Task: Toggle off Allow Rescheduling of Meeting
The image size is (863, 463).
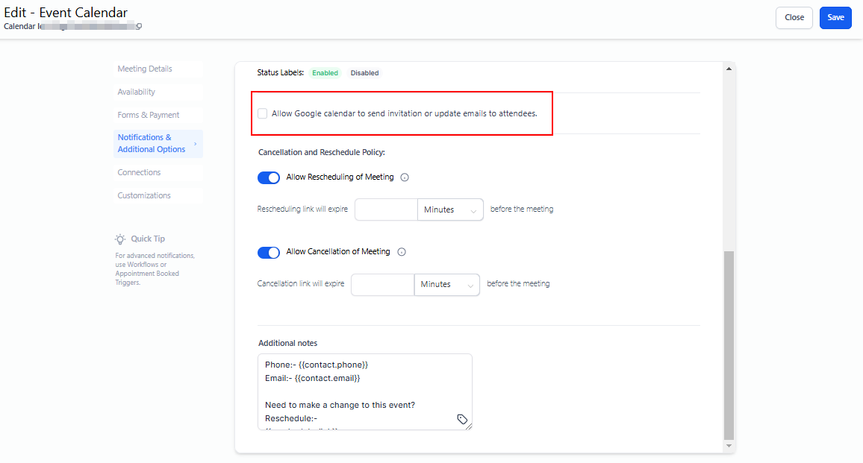Action: pyautogui.click(x=269, y=177)
